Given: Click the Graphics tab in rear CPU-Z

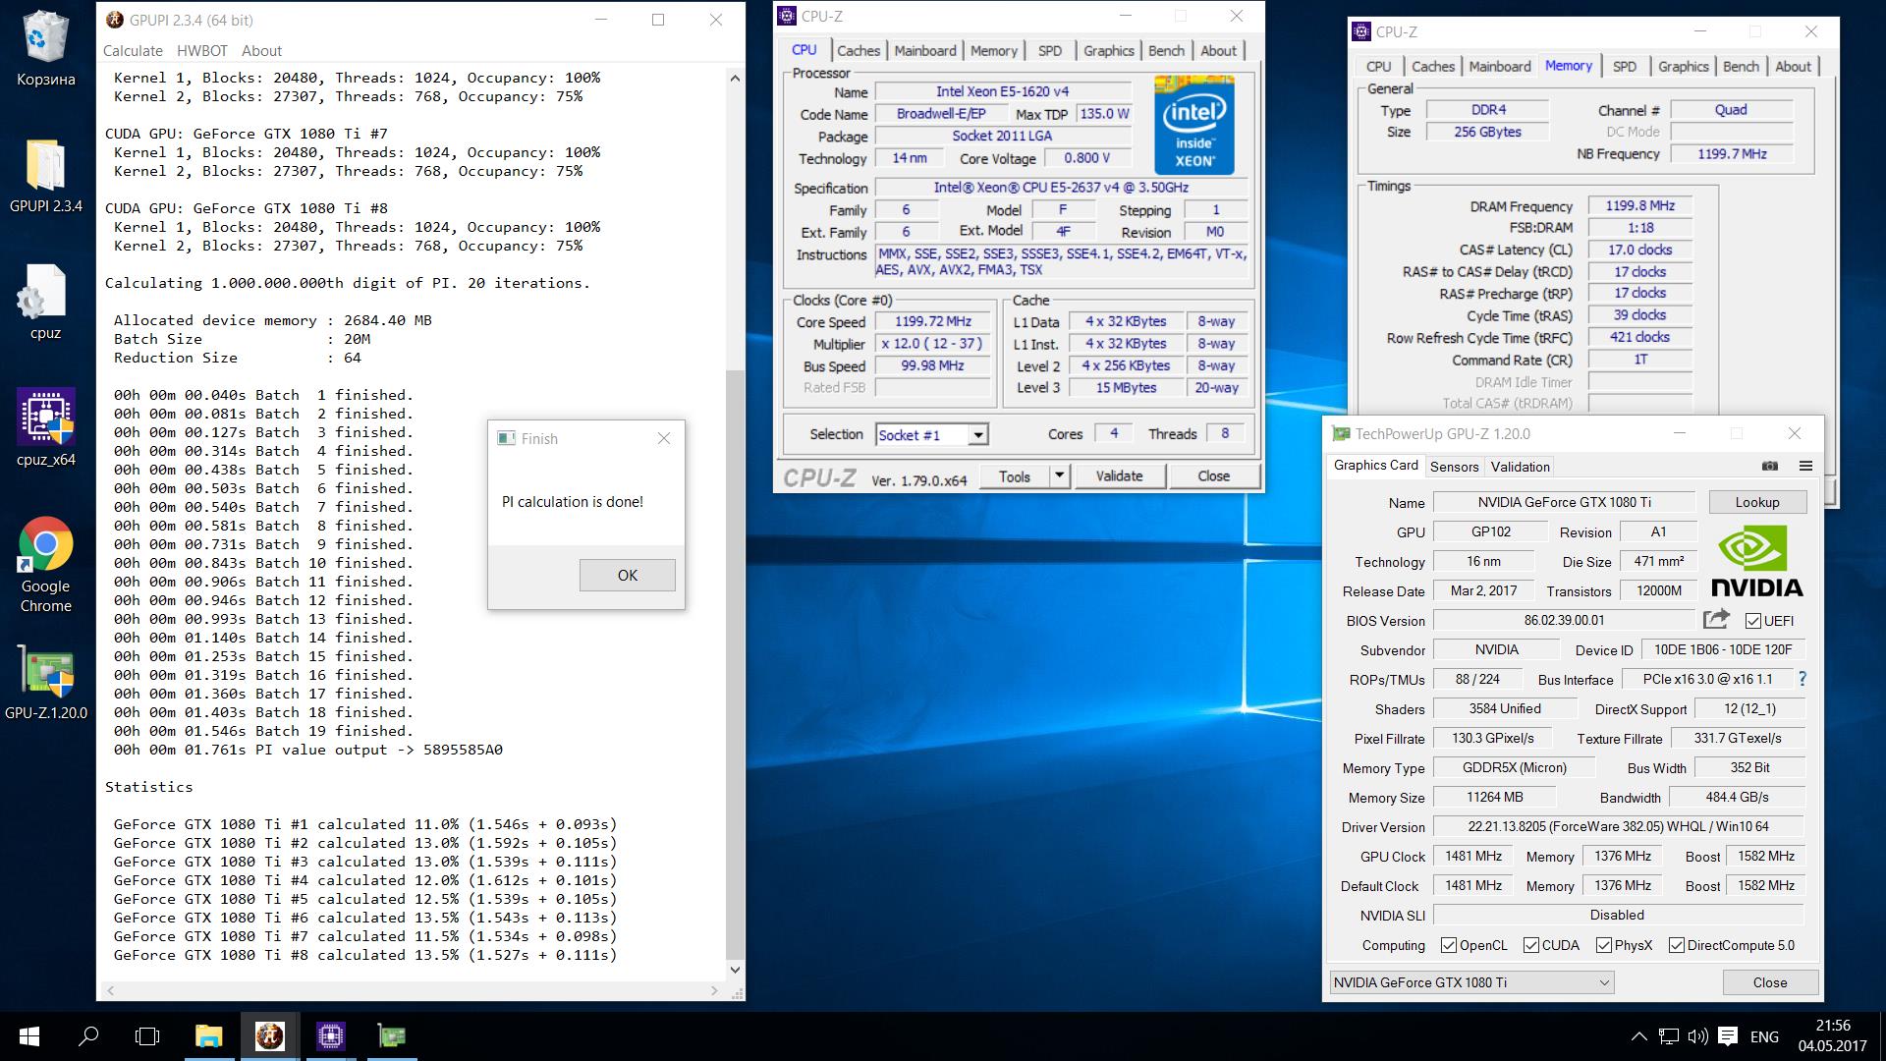Looking at the screenshot, I should point(1683,67).
